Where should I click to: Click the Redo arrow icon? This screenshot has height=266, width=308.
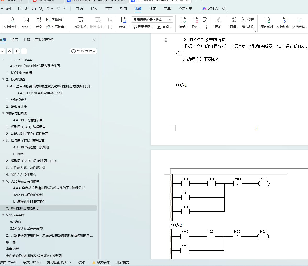coord(58,9)
